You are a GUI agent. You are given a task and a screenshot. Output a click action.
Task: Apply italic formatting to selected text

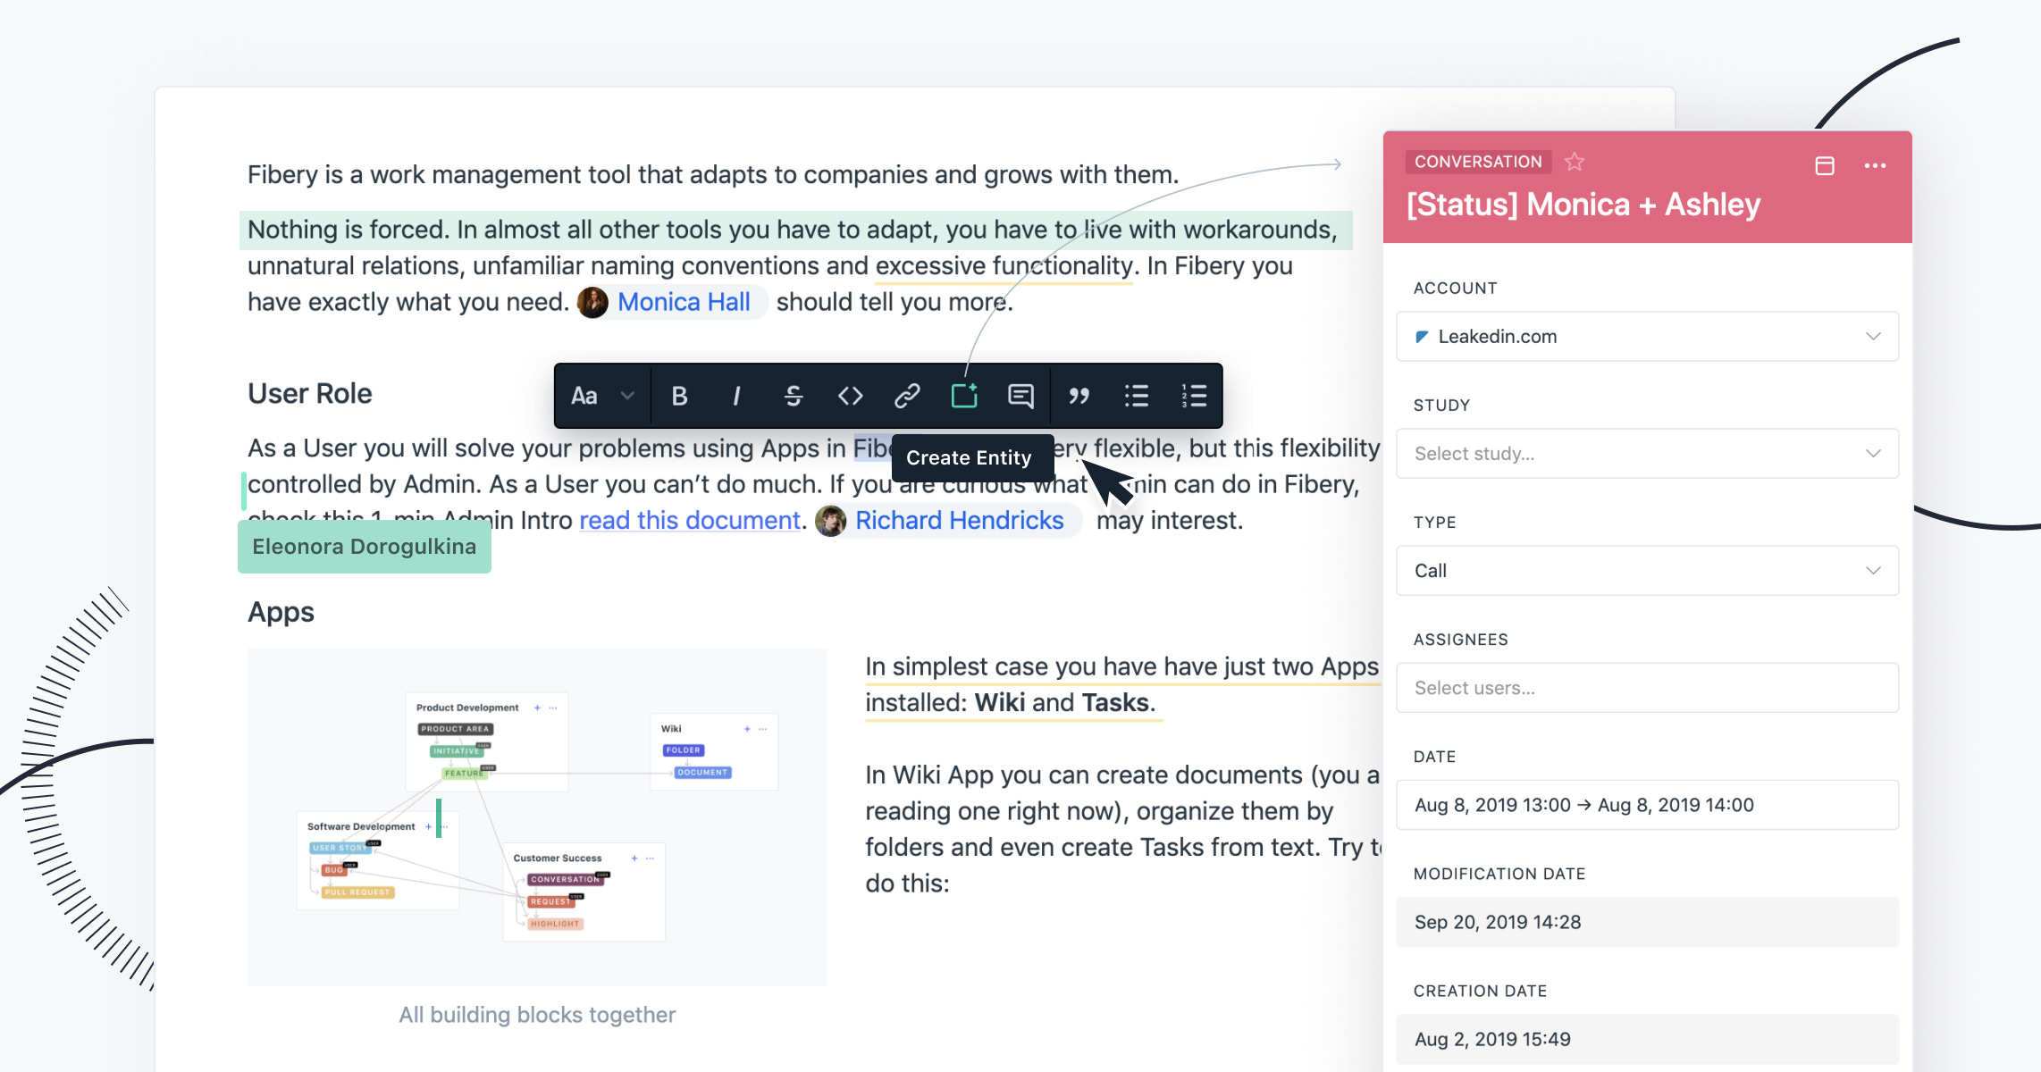(x=736, y=396)
